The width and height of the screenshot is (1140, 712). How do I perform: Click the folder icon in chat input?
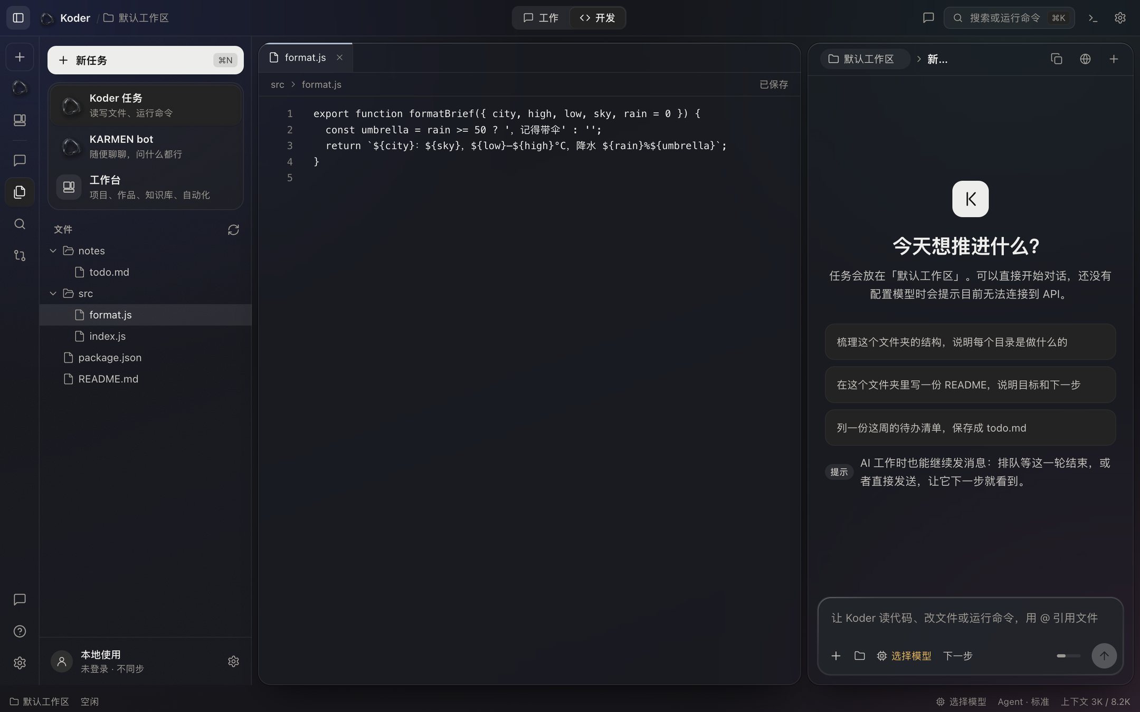click(859, 656)
